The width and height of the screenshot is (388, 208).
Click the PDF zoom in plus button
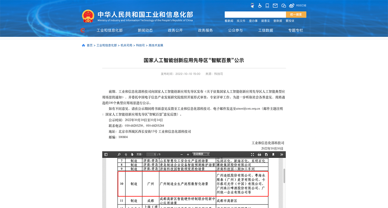tap(188, 154)
